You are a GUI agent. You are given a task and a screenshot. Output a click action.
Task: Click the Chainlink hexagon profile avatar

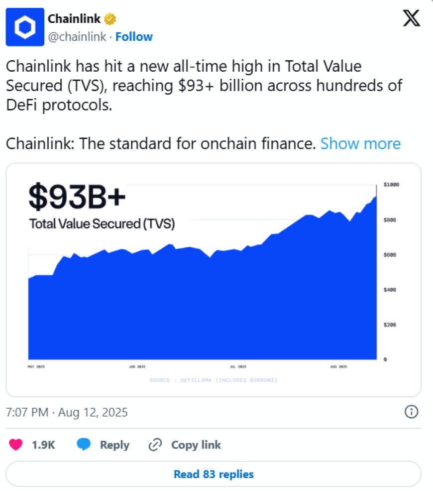tap(25, 27)
